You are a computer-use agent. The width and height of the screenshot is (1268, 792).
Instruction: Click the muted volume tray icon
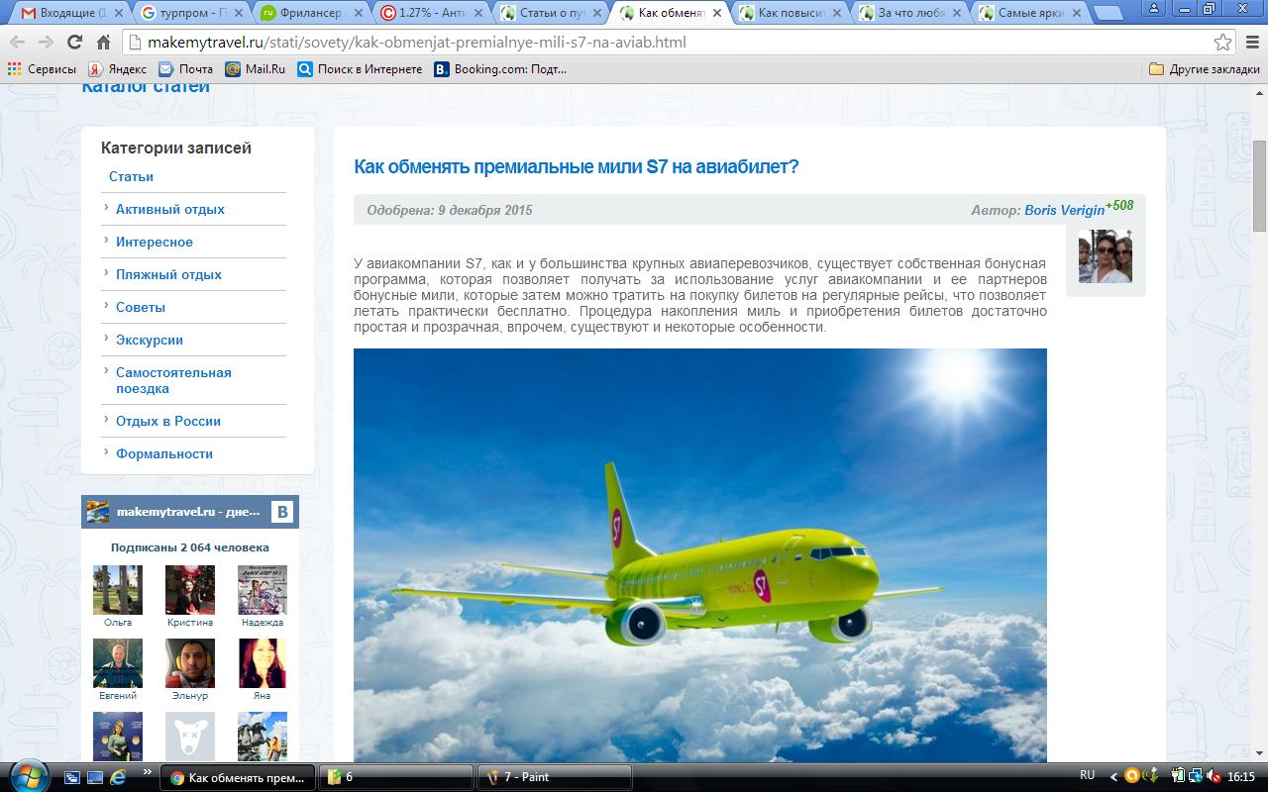[x=1215, y=777]
